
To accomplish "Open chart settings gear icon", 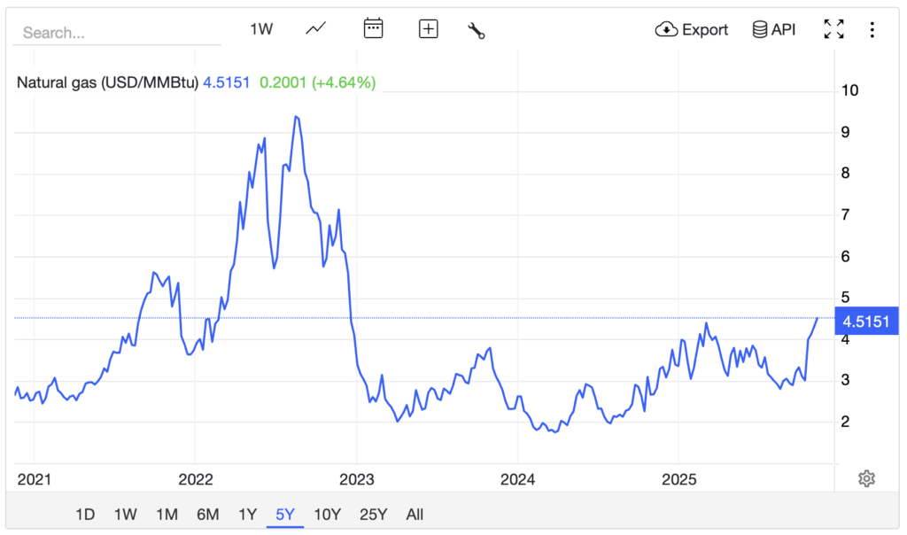I will pyautogui.click(x=867, y=479).
